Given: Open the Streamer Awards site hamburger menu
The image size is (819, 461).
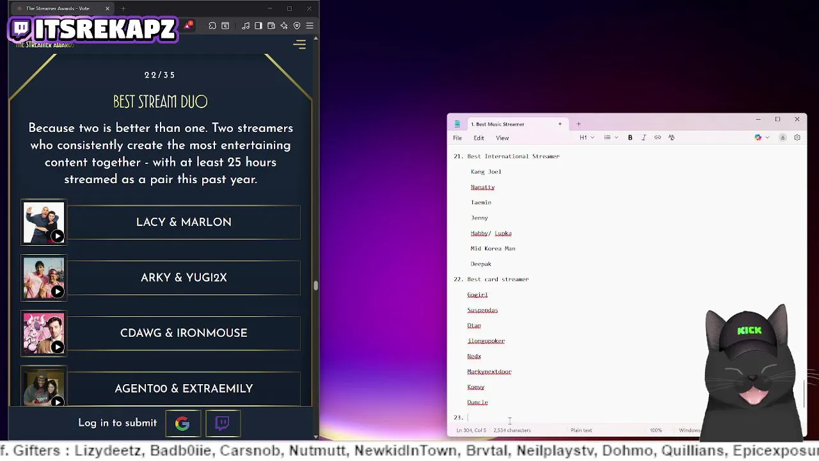Looking at the screenshot, I should coord(299,44).
